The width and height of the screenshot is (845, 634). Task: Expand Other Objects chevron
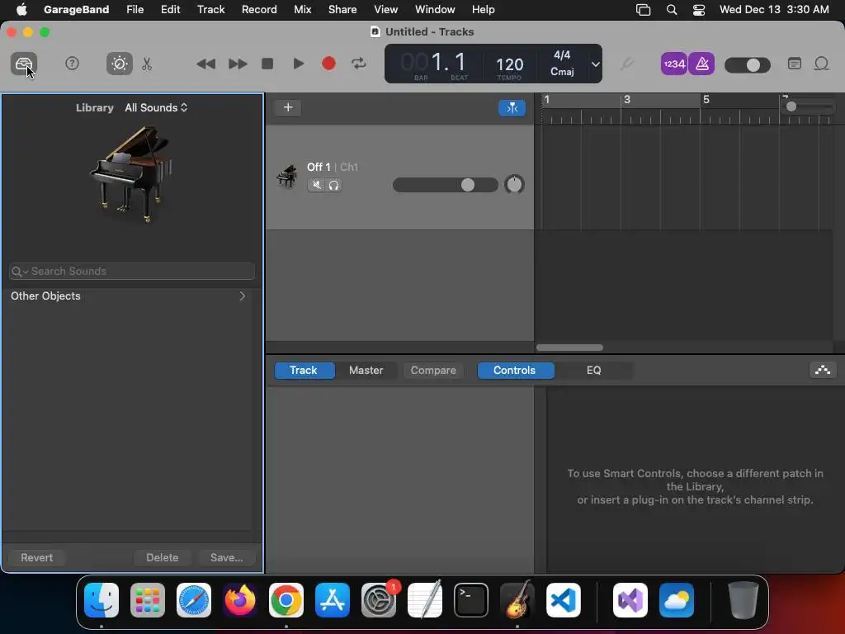243,296
